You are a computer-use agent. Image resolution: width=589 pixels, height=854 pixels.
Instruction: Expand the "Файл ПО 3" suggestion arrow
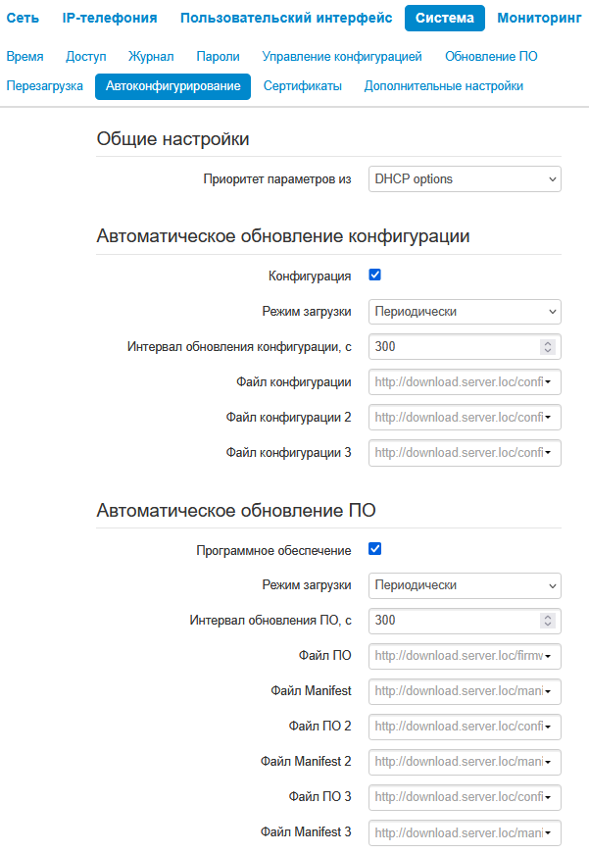point(548,797)
